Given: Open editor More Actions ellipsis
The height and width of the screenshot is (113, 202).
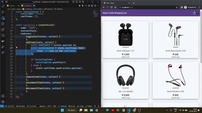Looking at the screenshot, I should (98, 6).
